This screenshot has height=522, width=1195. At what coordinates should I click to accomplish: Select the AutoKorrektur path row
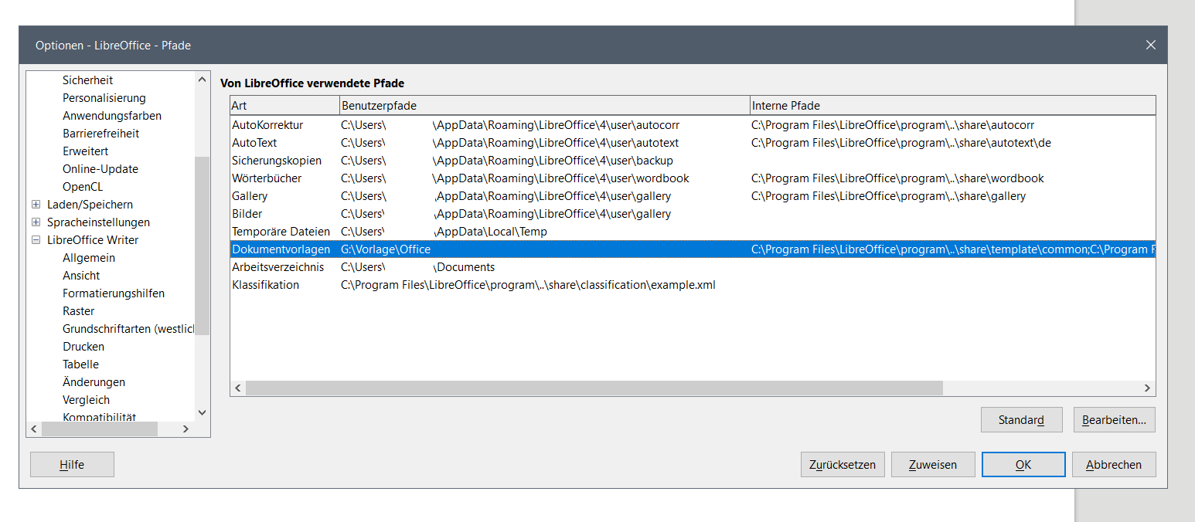(x=693, y=125)
